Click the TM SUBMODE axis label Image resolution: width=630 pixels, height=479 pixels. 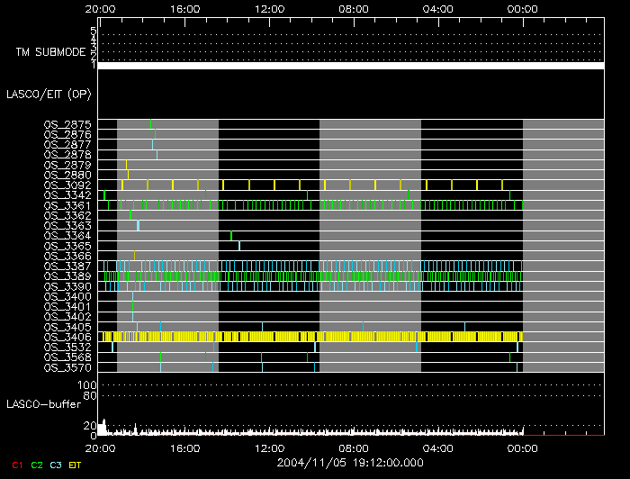pos(50,52)
